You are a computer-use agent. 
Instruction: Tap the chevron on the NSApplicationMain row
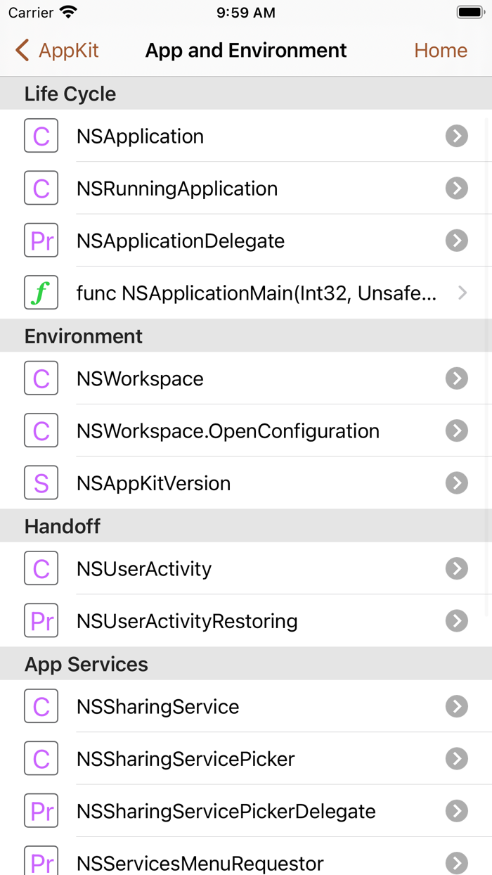click(462, 293)
